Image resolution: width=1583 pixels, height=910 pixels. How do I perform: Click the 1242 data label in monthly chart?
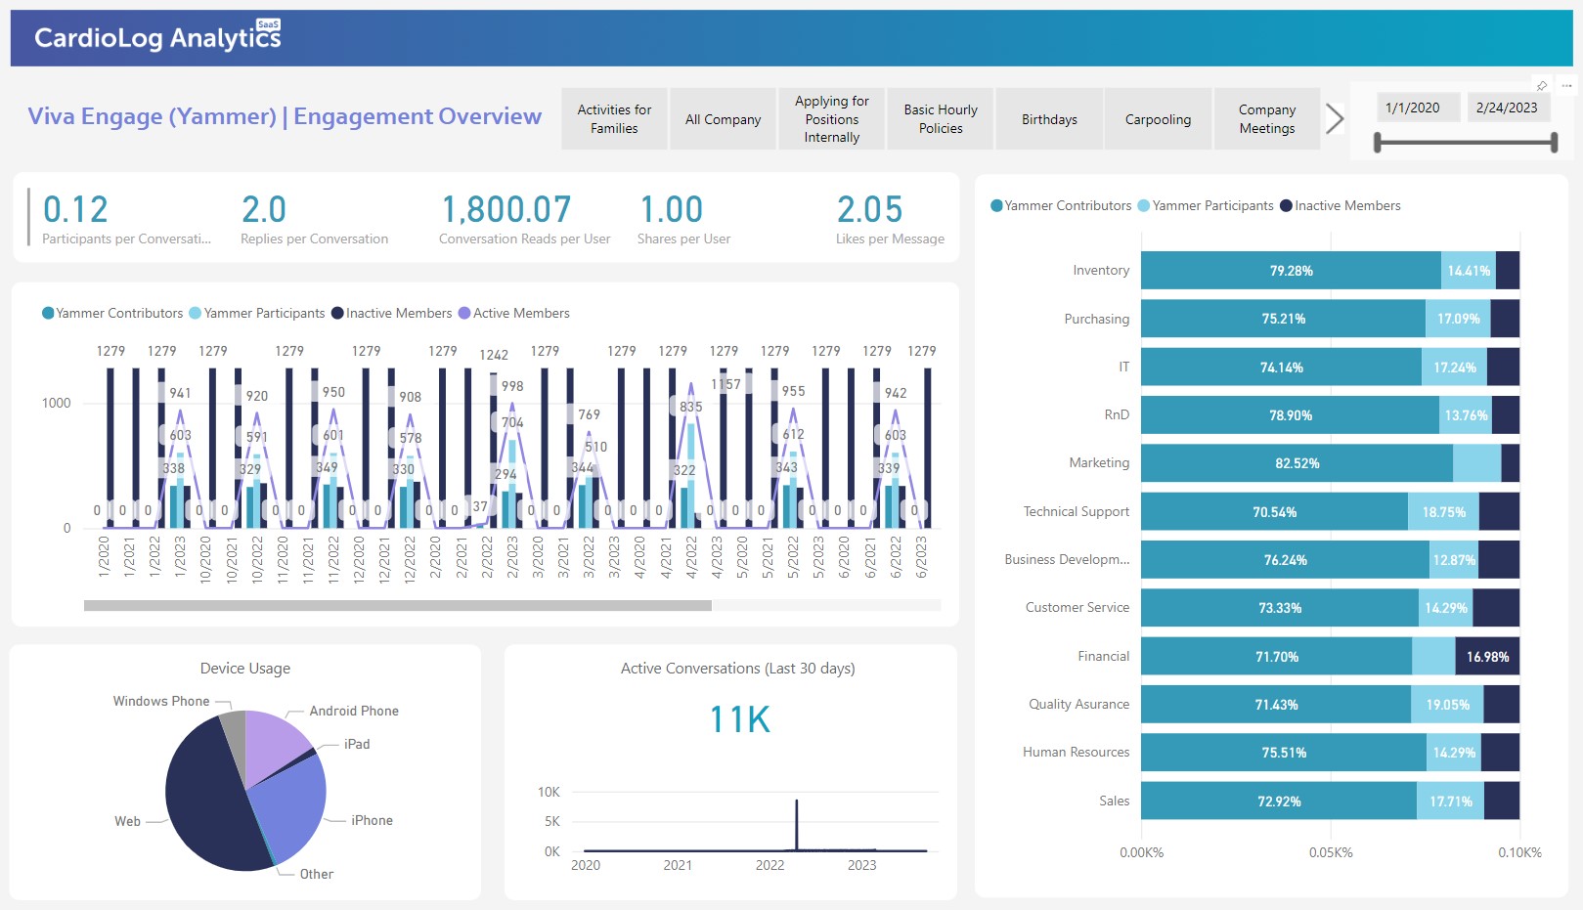[494, 356]
